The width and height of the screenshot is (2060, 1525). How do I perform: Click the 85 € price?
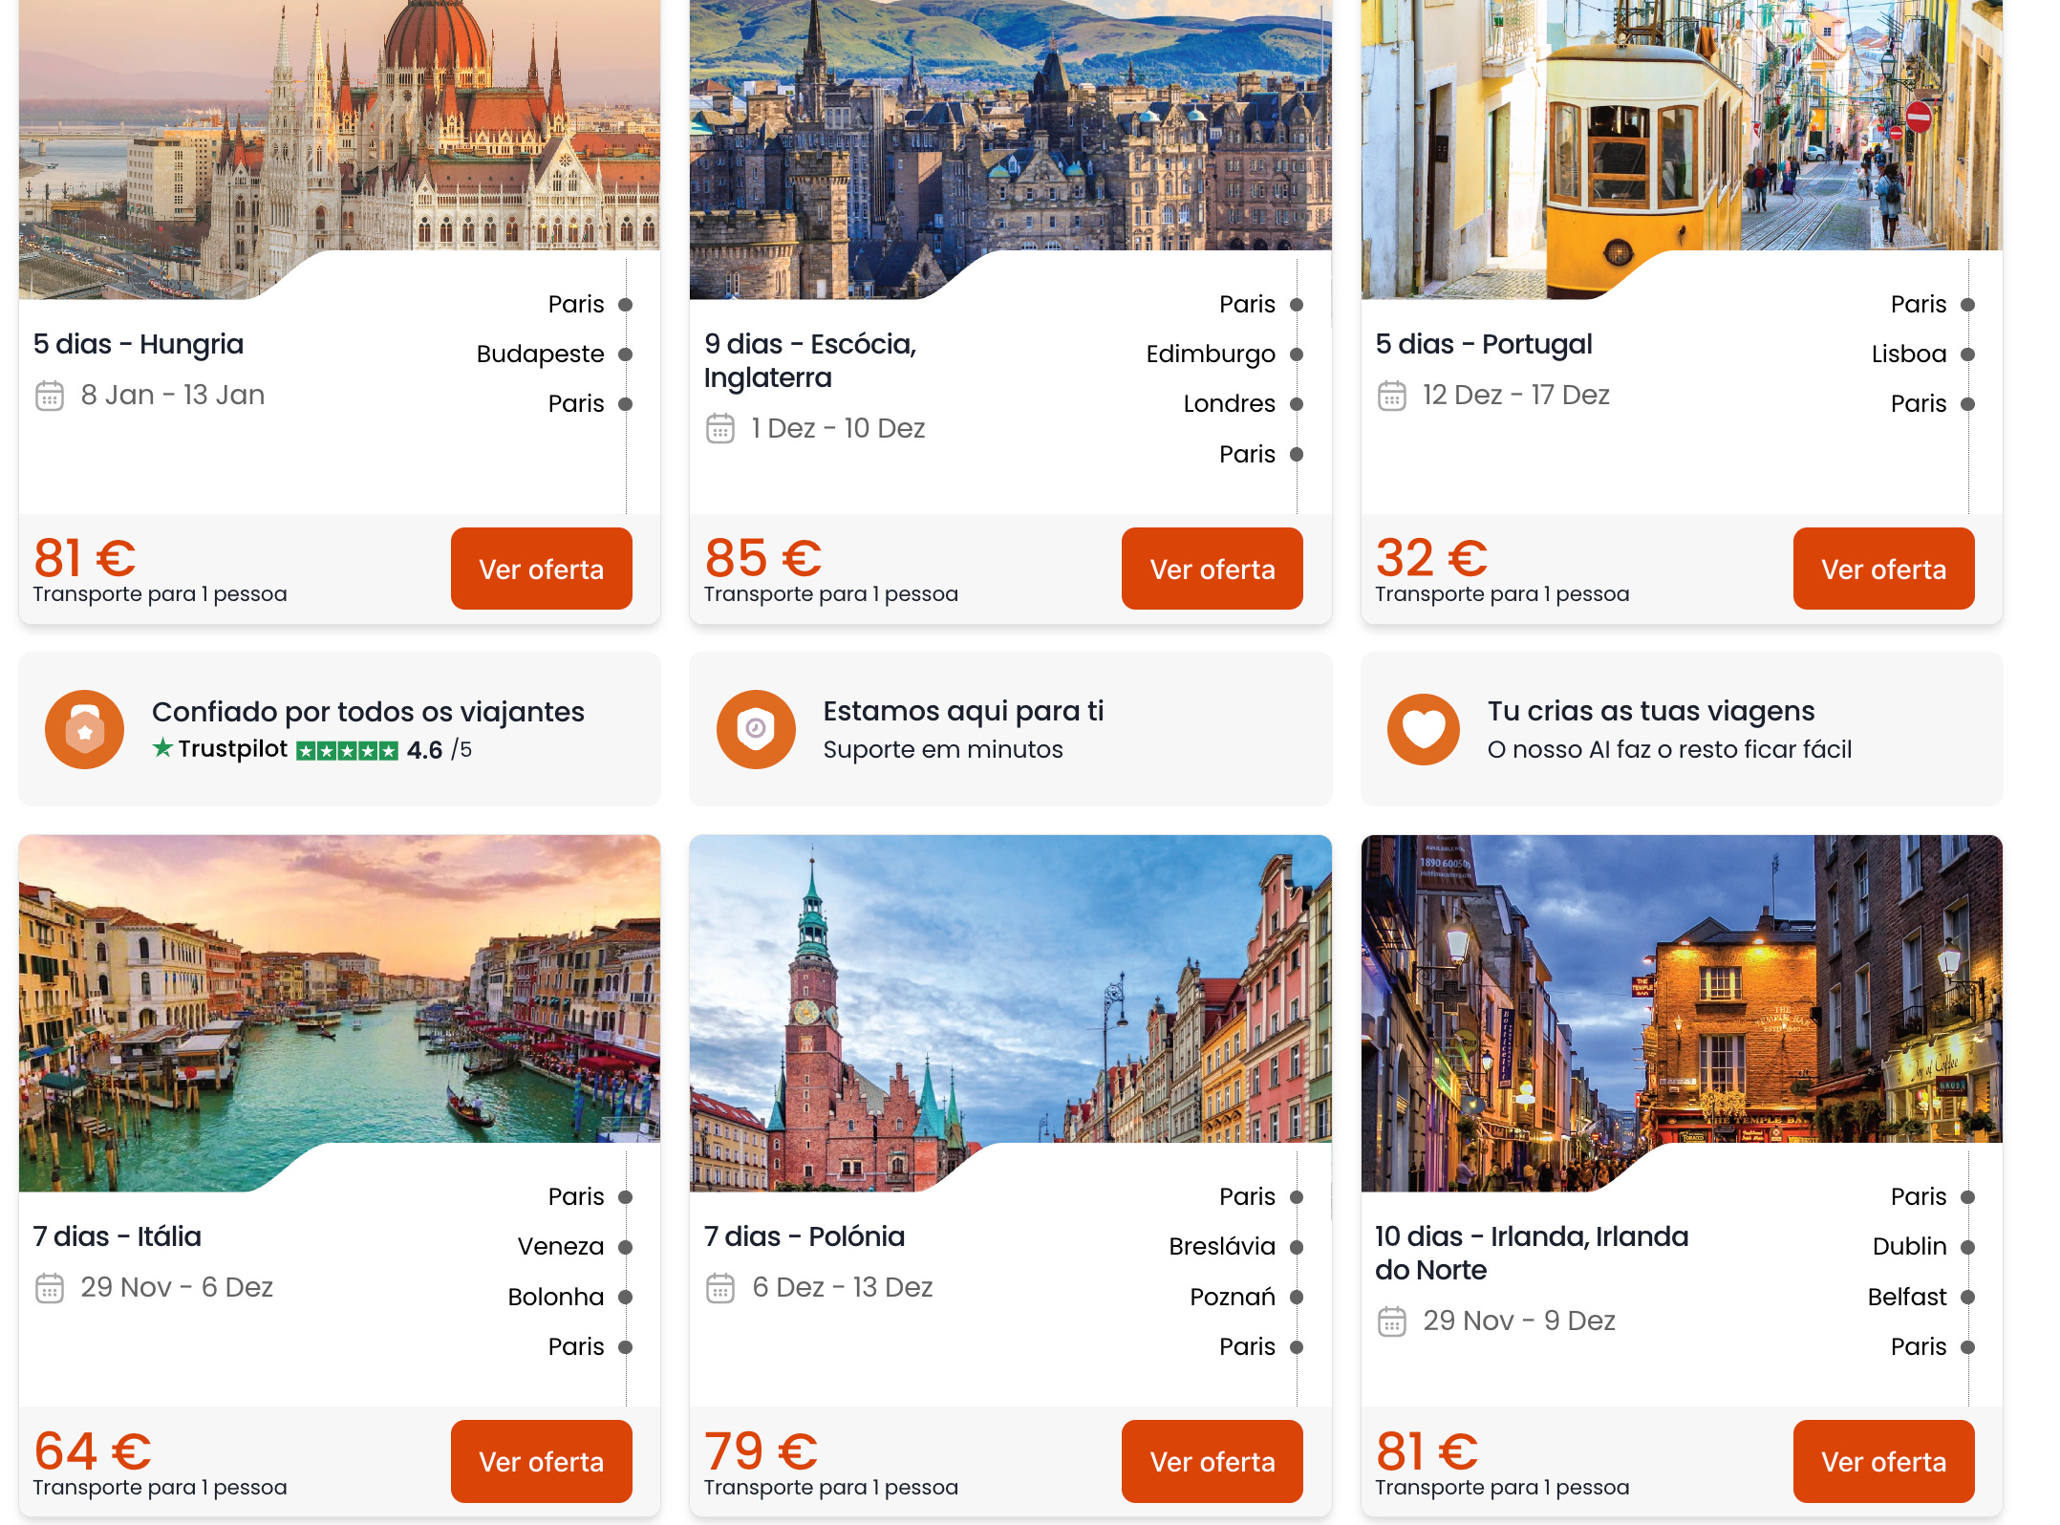click(763, 558)
